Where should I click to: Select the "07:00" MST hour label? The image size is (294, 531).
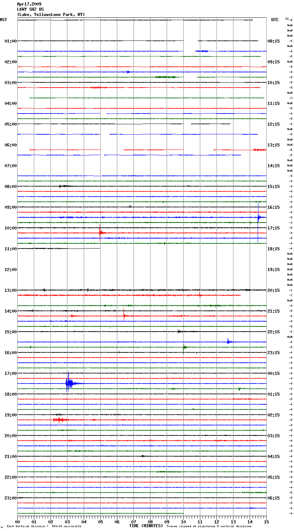coord(11,166)
